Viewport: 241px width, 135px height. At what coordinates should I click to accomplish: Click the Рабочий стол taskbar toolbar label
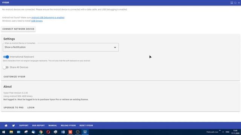212,132
